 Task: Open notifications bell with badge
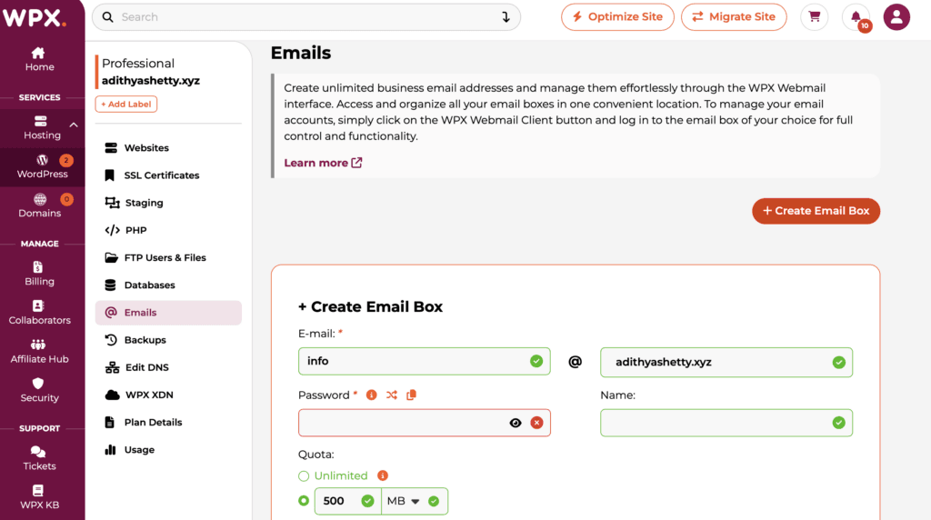[x=856, y=17]
